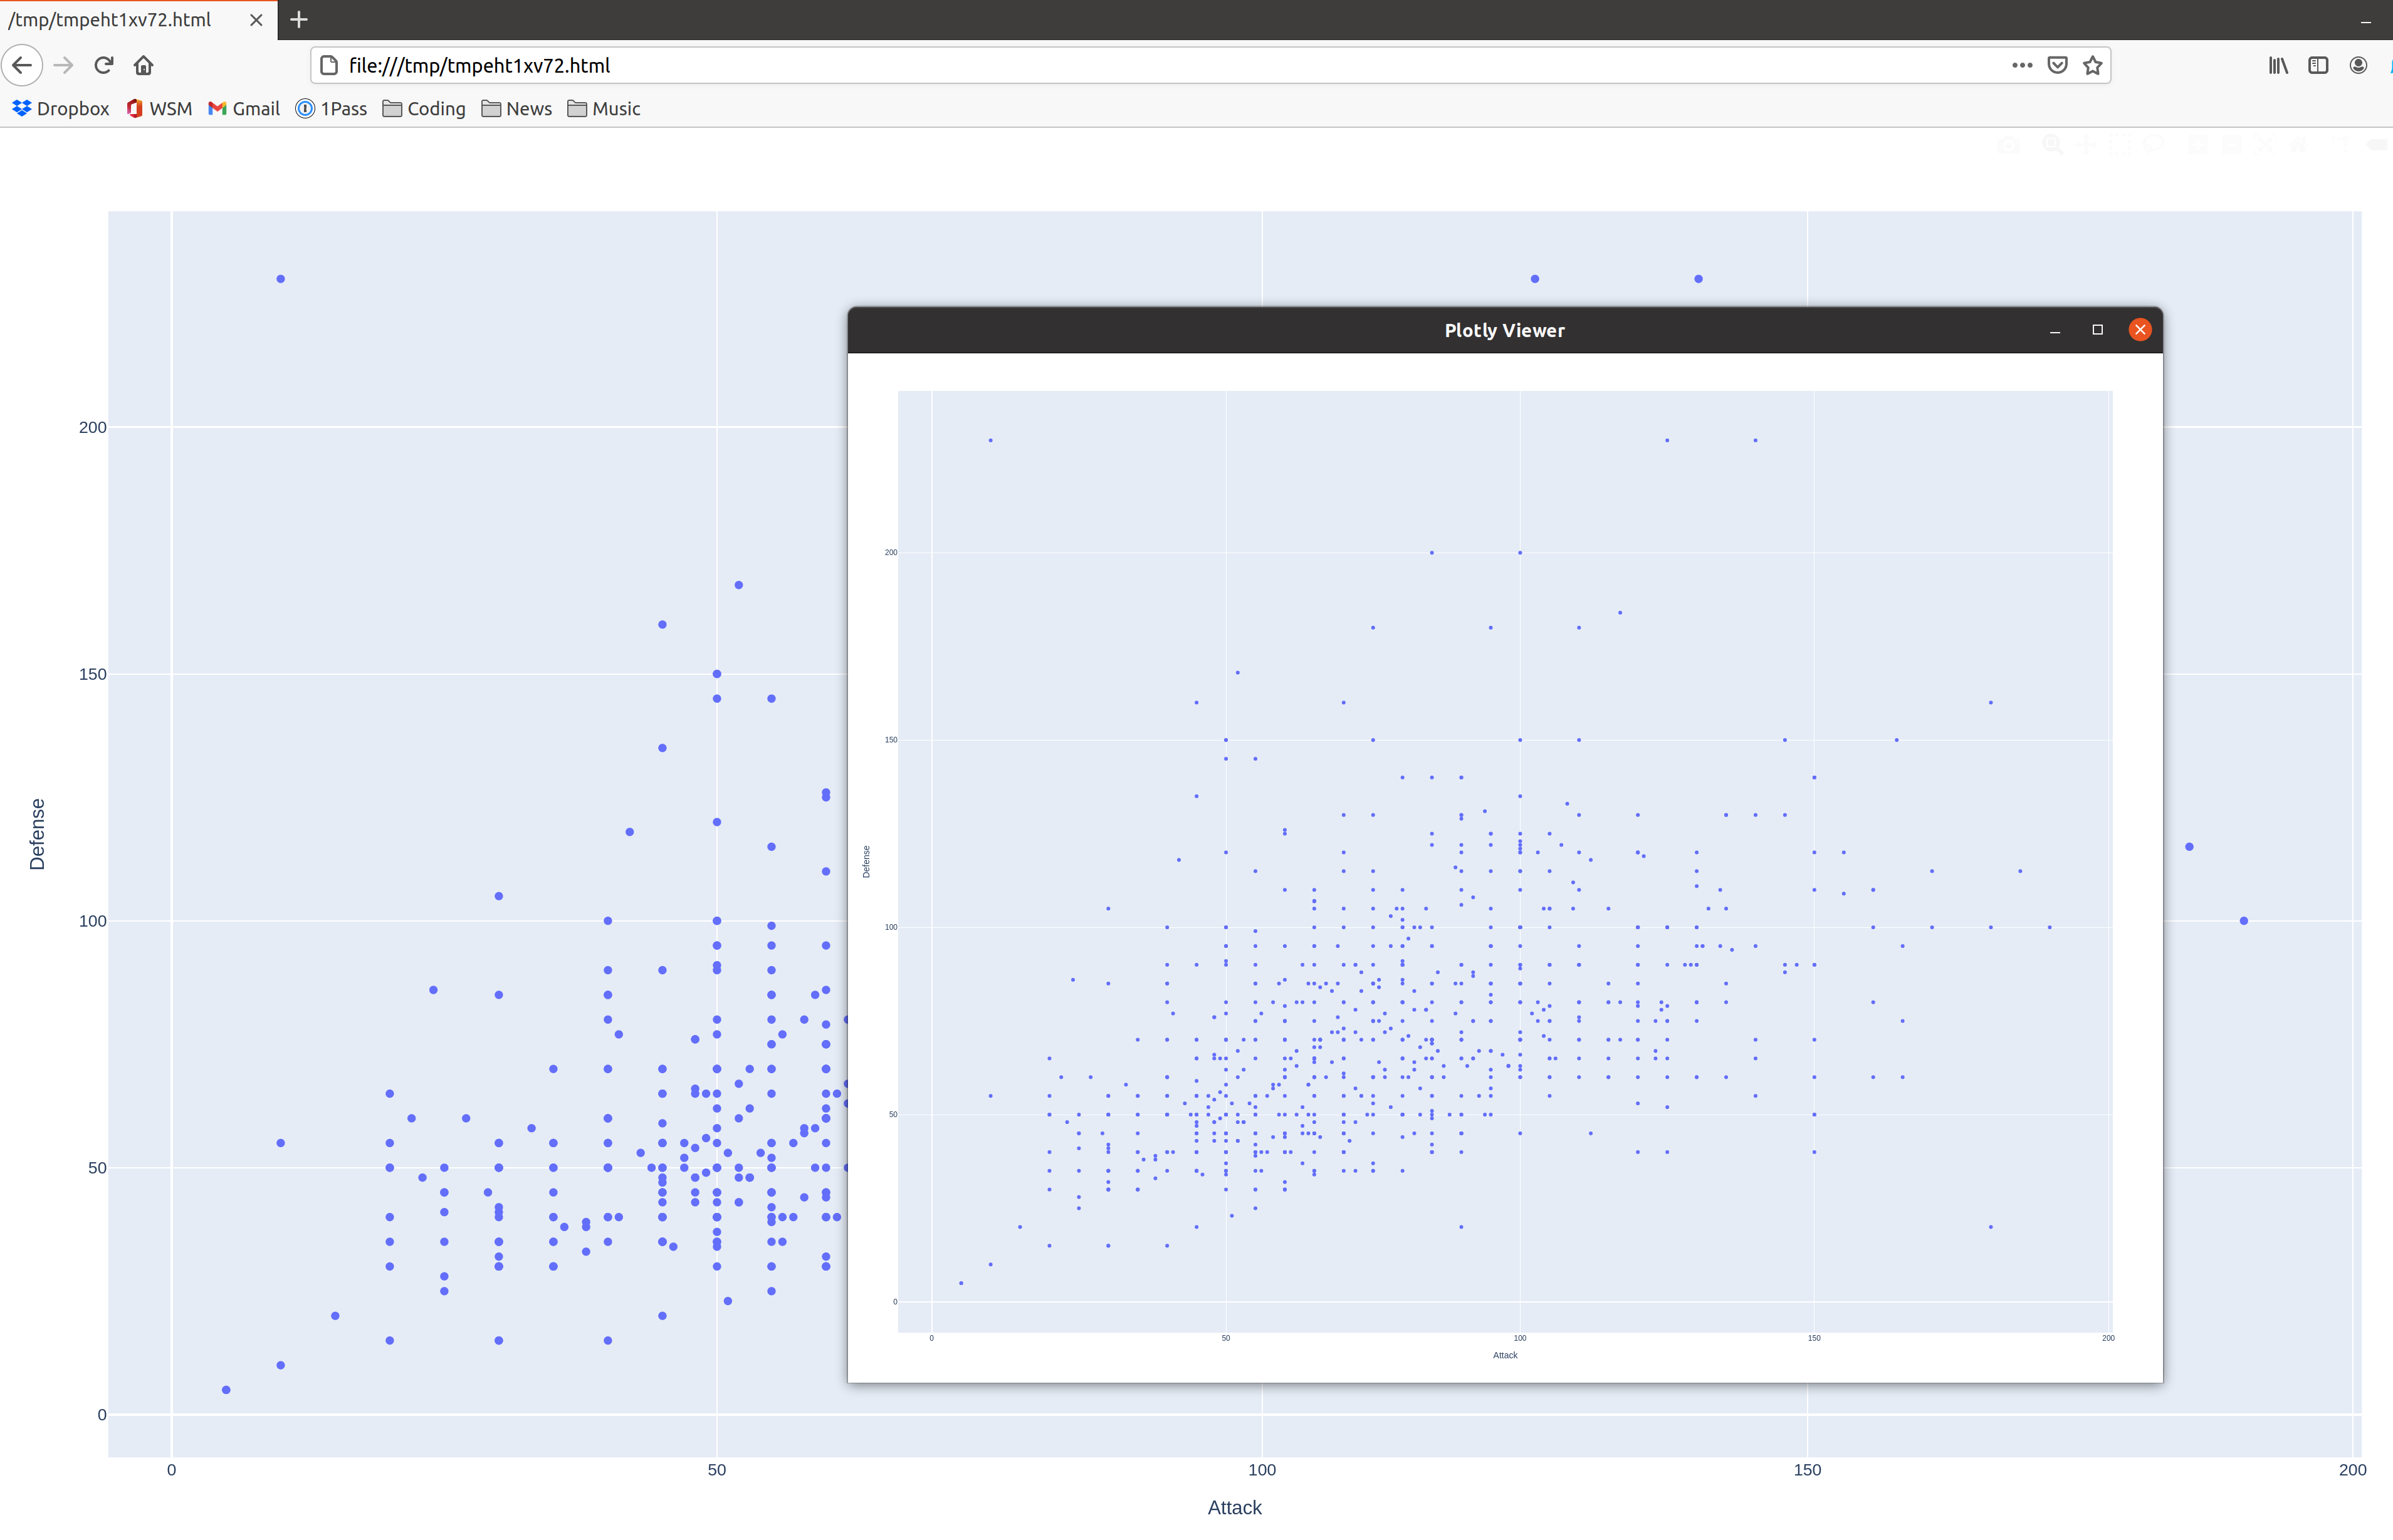
Task: Open the page actions three-dot menu
Action: [2022, 65]
